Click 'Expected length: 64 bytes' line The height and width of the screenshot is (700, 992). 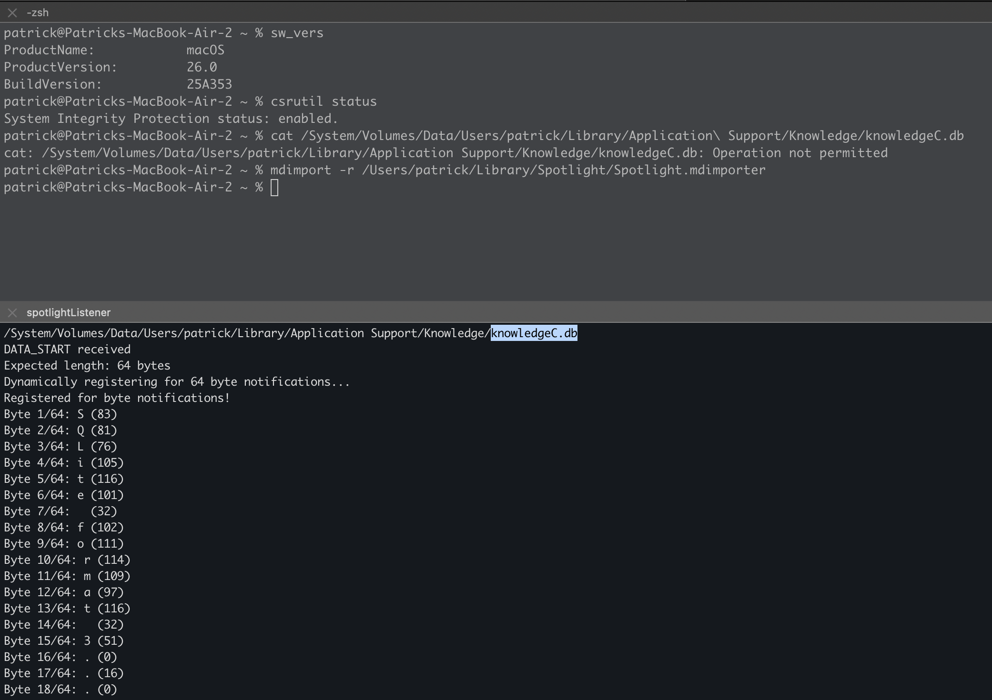[87, 366]
